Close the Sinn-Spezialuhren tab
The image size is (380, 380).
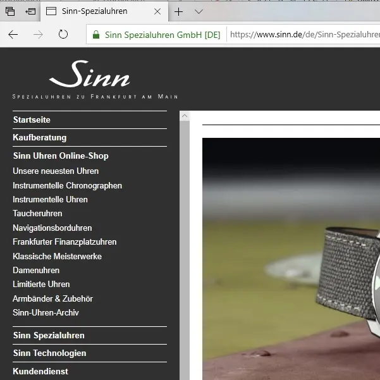click(157, 11)
